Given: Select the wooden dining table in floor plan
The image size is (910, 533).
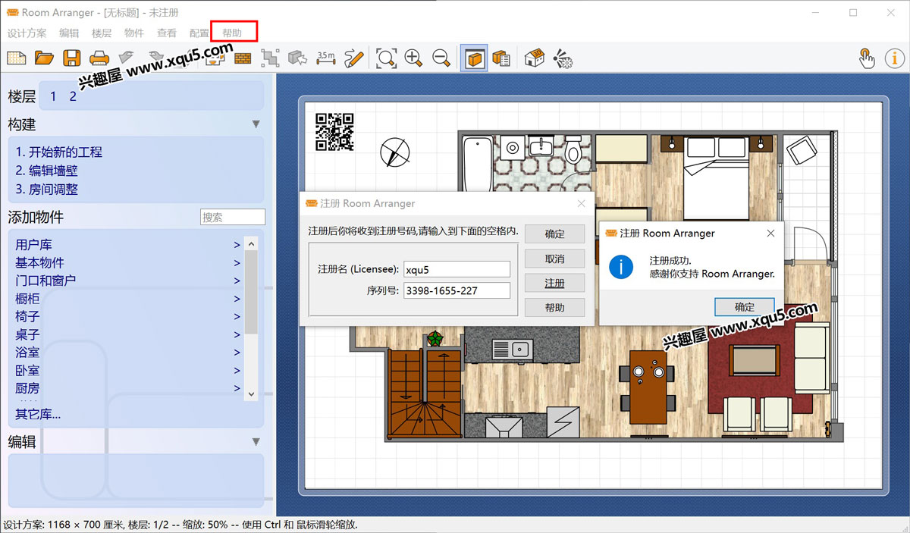Looking at the screenshot, I should coord(648,387).
